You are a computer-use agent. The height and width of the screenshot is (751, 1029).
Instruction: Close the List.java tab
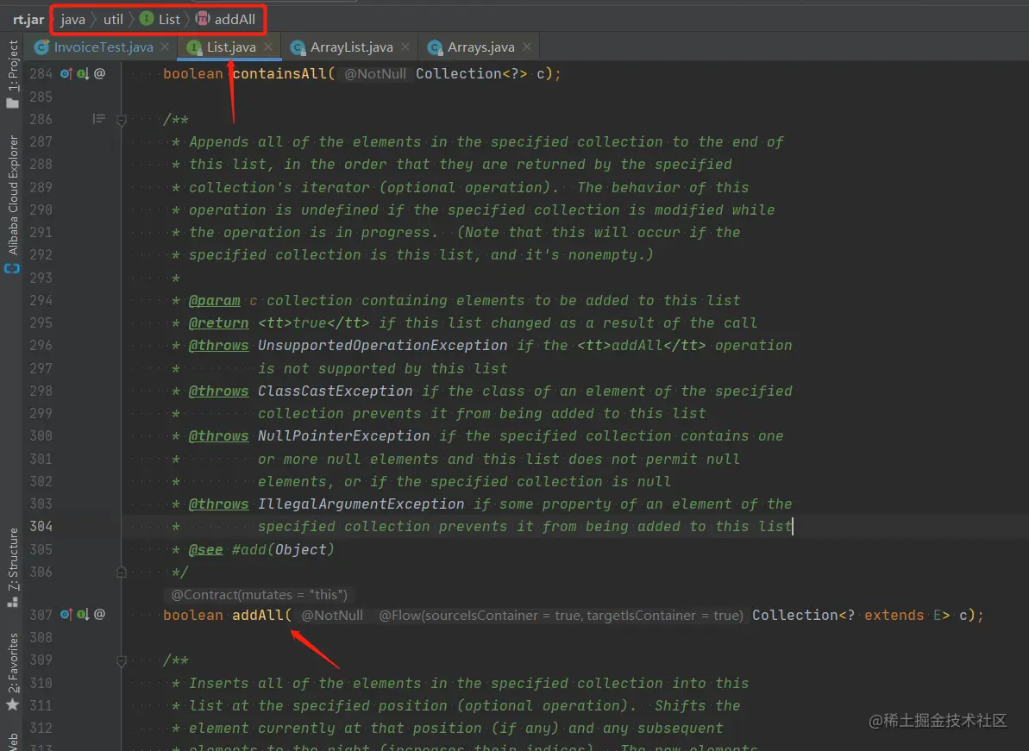coord(267,47)
